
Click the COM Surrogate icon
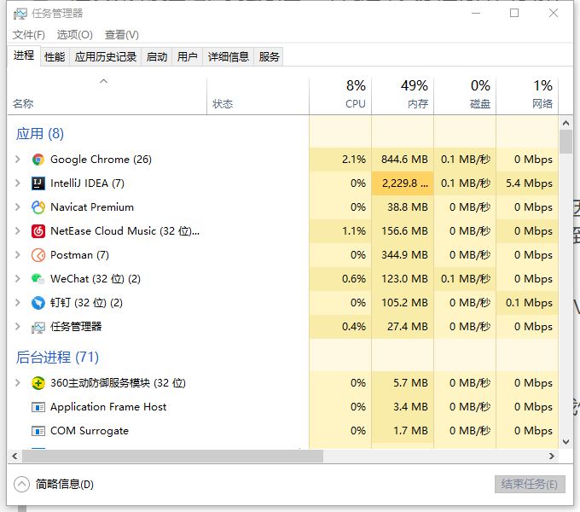pos(38,431)
